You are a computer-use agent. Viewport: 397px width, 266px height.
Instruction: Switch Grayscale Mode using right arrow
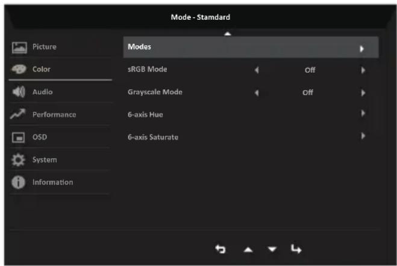tap(363, 93)
